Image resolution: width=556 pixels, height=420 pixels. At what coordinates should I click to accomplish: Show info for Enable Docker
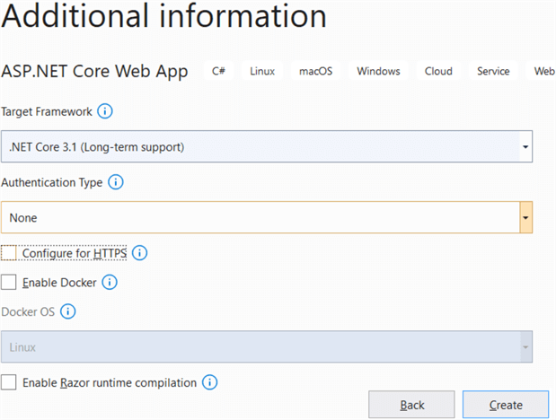[x=110, y=283]
